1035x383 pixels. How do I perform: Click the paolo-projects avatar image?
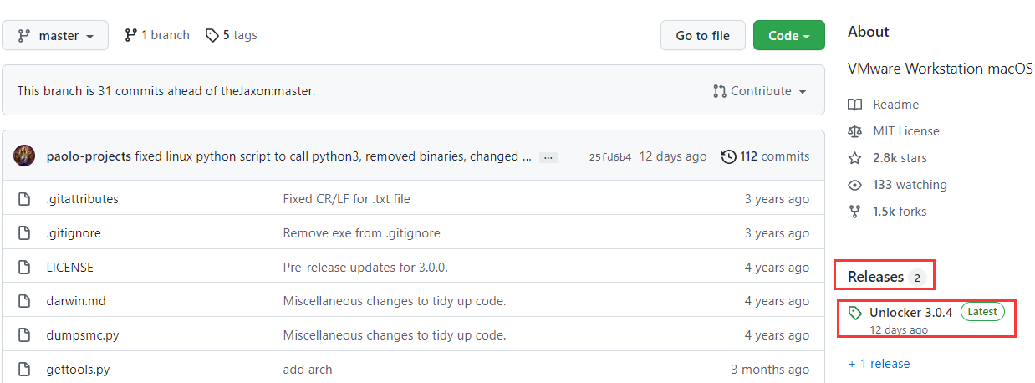point(25,156)
